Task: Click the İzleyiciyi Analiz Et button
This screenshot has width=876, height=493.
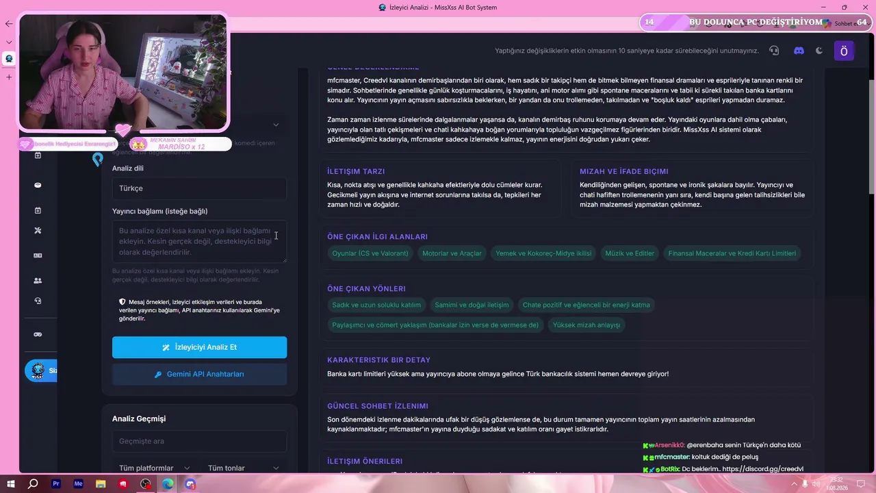Action: [x=199, y=347]
